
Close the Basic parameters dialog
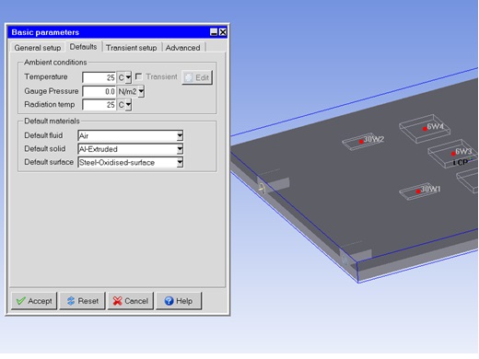(223, 32)
